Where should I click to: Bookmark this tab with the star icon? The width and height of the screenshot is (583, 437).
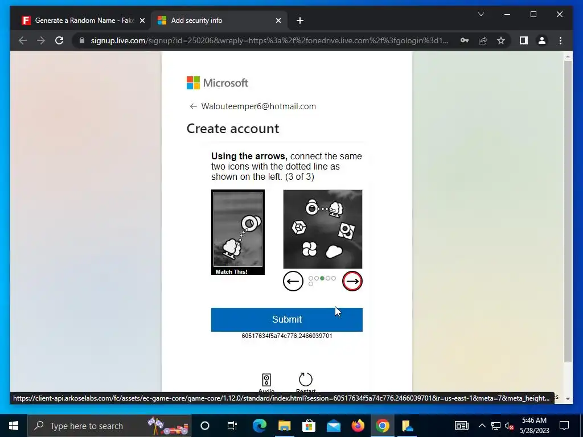[x=501, y=40]
